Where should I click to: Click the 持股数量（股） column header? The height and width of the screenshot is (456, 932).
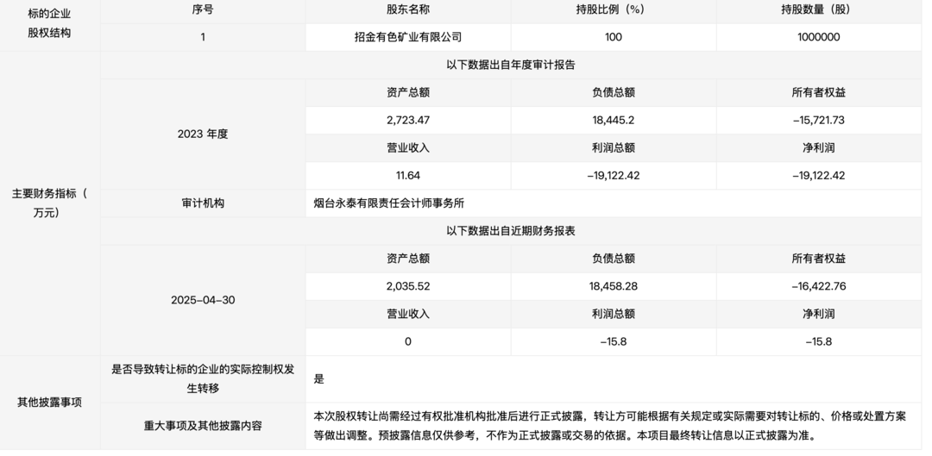click(x=818, y=9)
